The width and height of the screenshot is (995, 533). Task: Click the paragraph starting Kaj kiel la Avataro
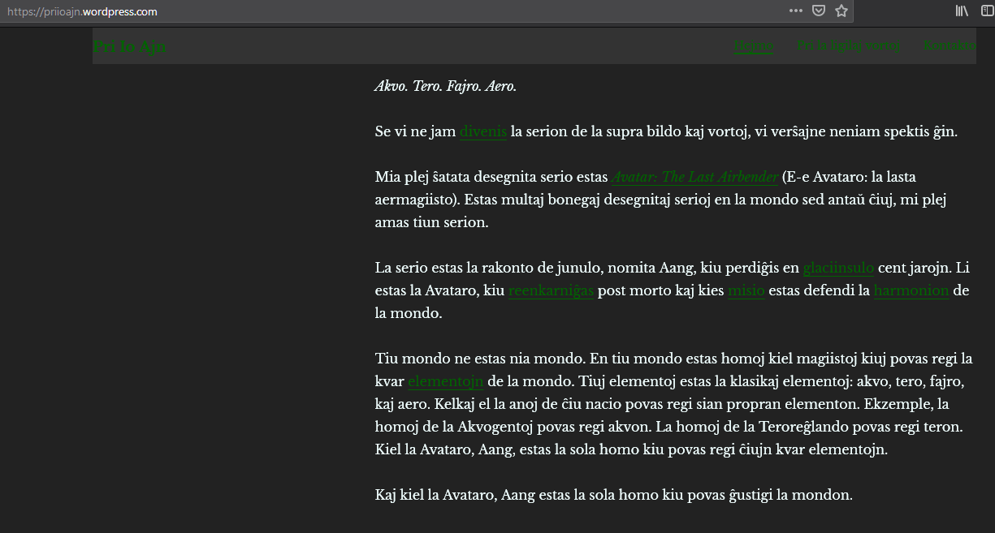(613, 495)
